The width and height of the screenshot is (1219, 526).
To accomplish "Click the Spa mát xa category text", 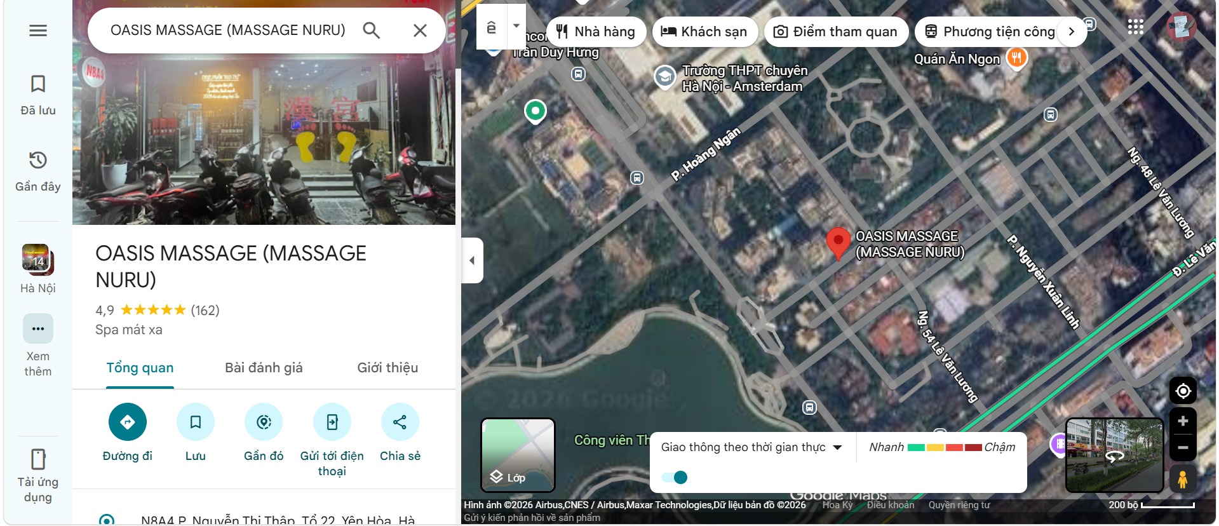I will 129,330.
